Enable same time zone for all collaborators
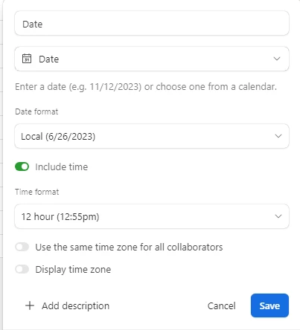Screen dimensions: 300x330 tap(22, 247)
